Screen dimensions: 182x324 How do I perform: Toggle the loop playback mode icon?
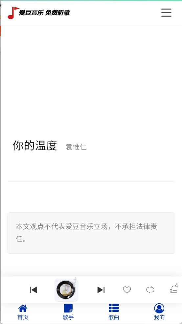point(150,290)
